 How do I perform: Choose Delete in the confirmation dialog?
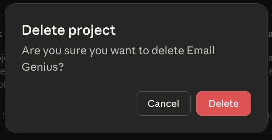coord(223,103)
